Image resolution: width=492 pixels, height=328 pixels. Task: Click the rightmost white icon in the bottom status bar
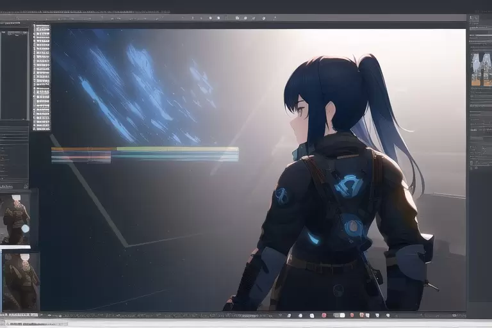[x=386, y=315]
